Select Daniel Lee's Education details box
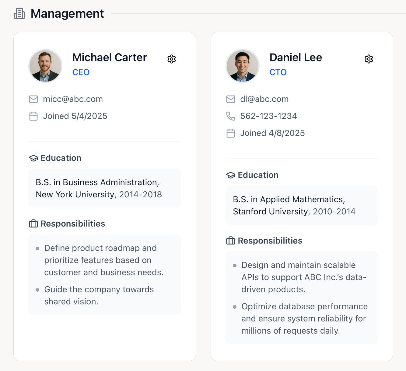Viewport: 406px width, 371px height. (302, 205)
